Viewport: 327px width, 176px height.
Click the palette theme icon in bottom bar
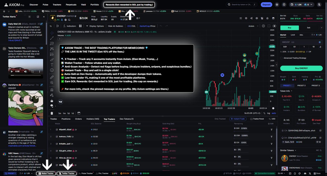(x=299, y=173)
